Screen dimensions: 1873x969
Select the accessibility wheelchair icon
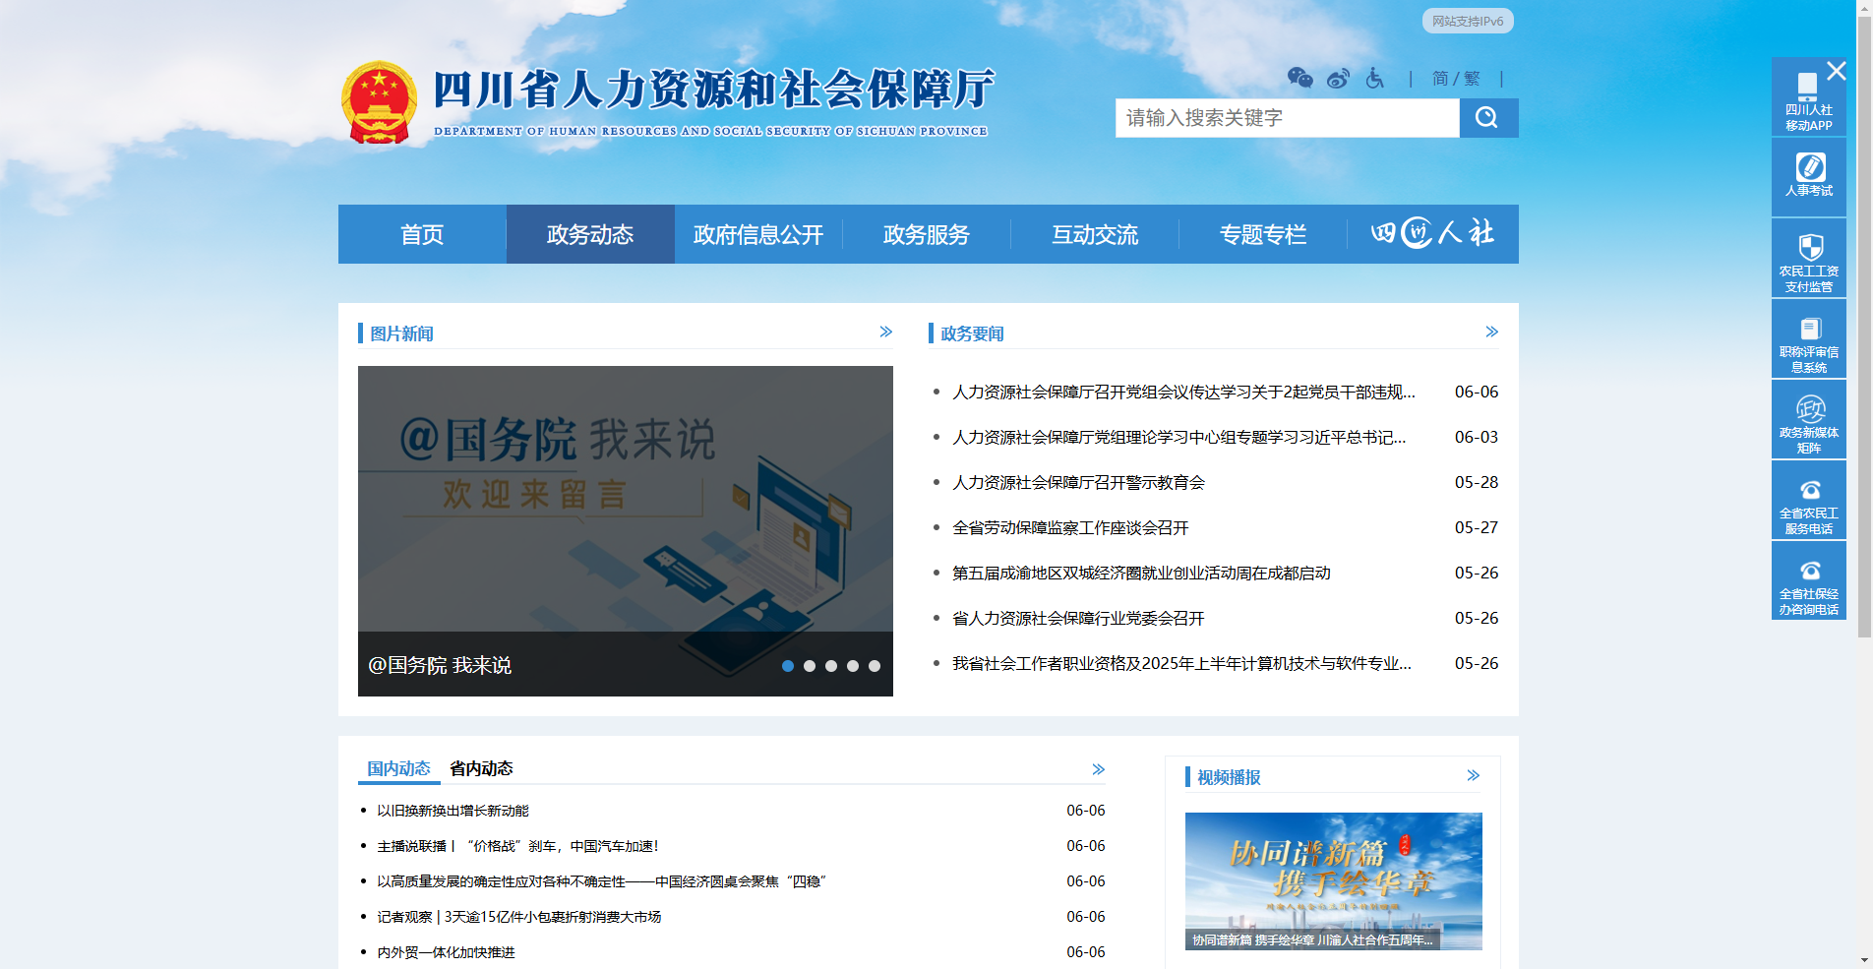coord(1373,78)
